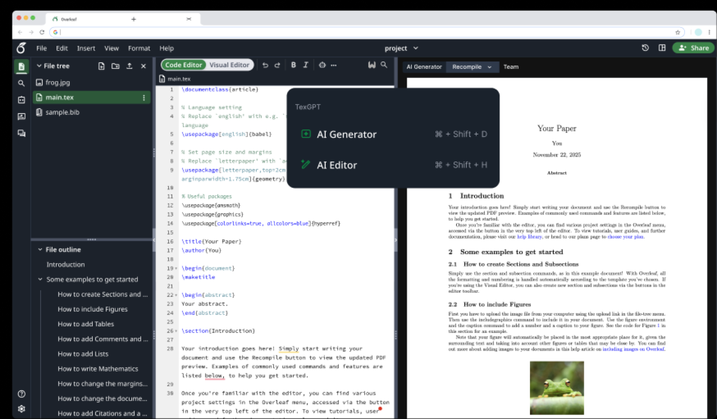The image size is (717, 419).
Task: Open the Help menu
Action: (167, 48)
